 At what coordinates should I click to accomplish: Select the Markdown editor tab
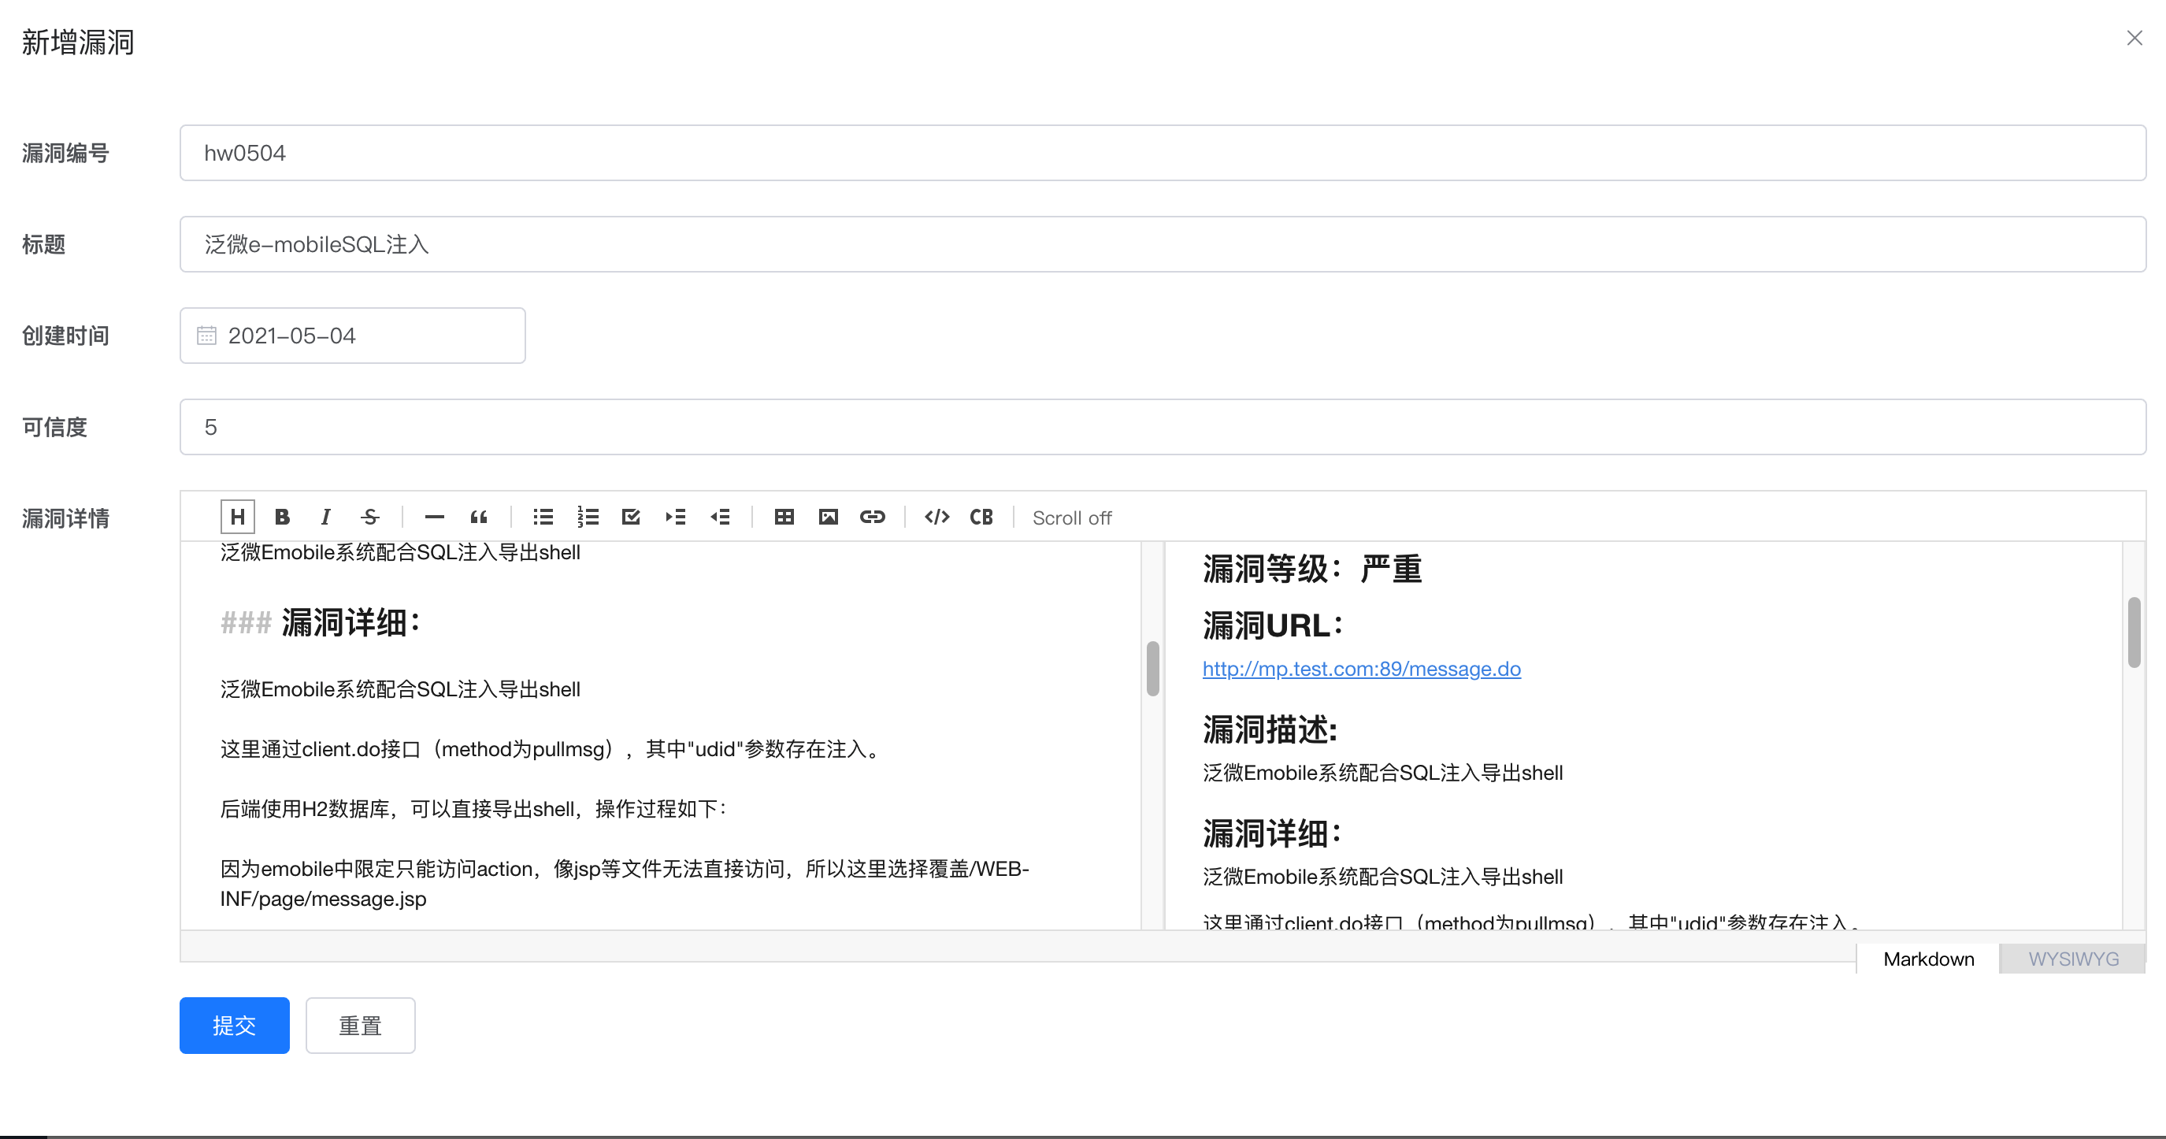[1928, 959]
